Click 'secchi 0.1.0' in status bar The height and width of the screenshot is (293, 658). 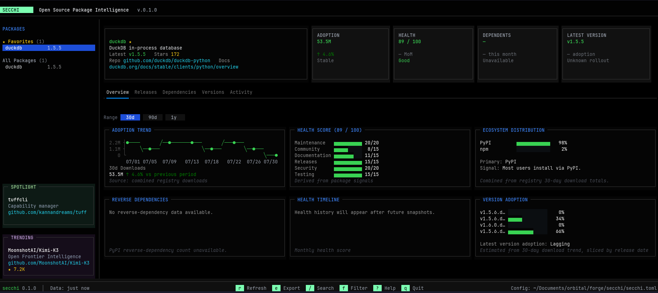tap(19, 288)
